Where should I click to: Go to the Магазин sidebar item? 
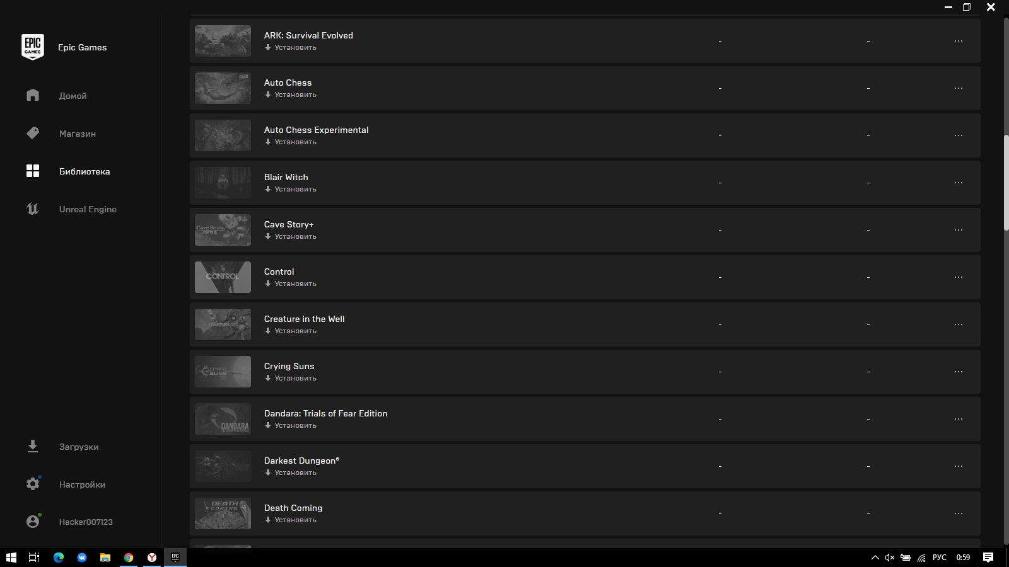78,134
